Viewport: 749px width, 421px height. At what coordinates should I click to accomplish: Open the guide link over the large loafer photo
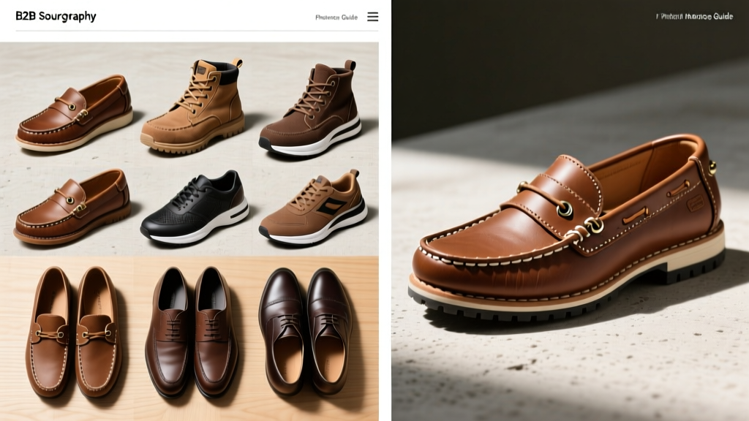(695, 16)
